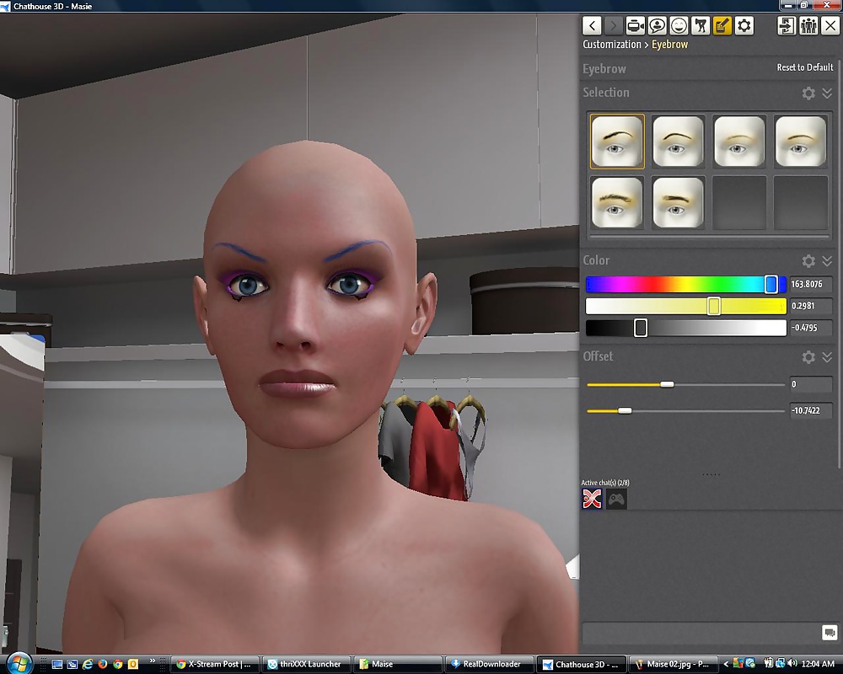Open the customization pencil icon
Screen dimensions: 843x674
[x=722, y=26]
